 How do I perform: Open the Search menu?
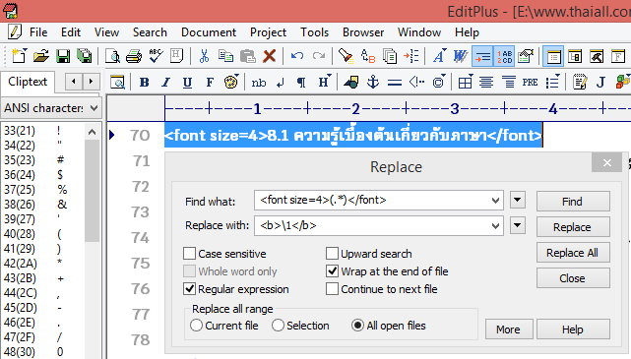pos(150,32)
